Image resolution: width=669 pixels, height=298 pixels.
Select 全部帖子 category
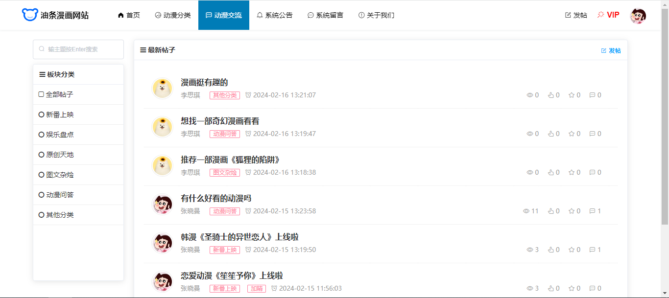click(x=78, y=94)
